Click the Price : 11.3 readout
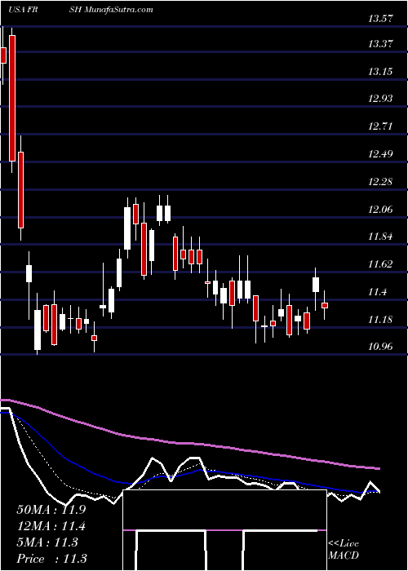The height and width of the screenshot is (571, 408). [51, 559]
